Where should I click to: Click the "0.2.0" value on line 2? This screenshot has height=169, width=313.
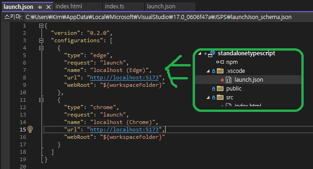pos(98,33)
